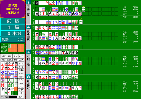Screen dimensions: 141x99
Task: Click the リーチR button
Action: [21, 90]
